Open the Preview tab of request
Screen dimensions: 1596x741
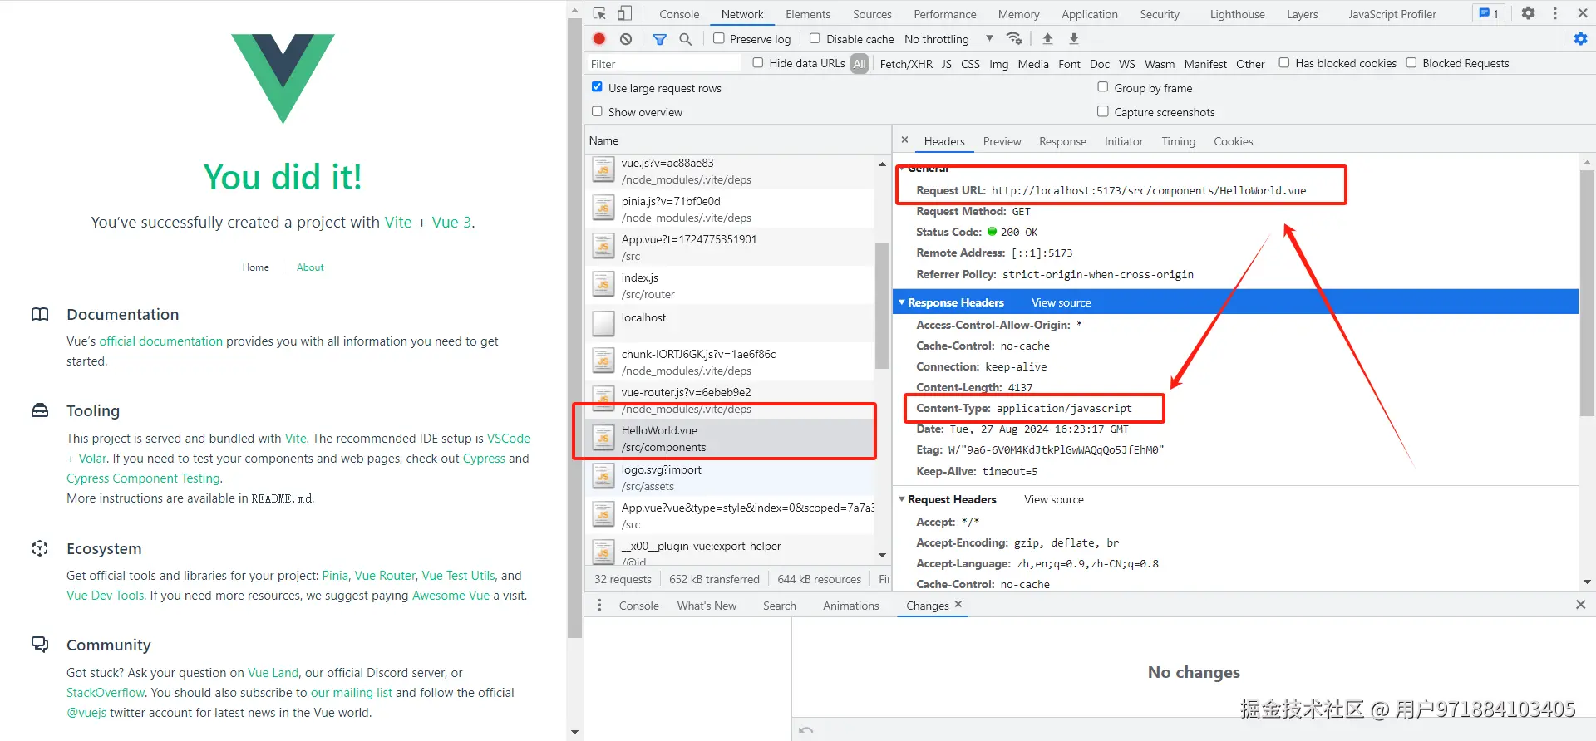(x=1002, y=141)
